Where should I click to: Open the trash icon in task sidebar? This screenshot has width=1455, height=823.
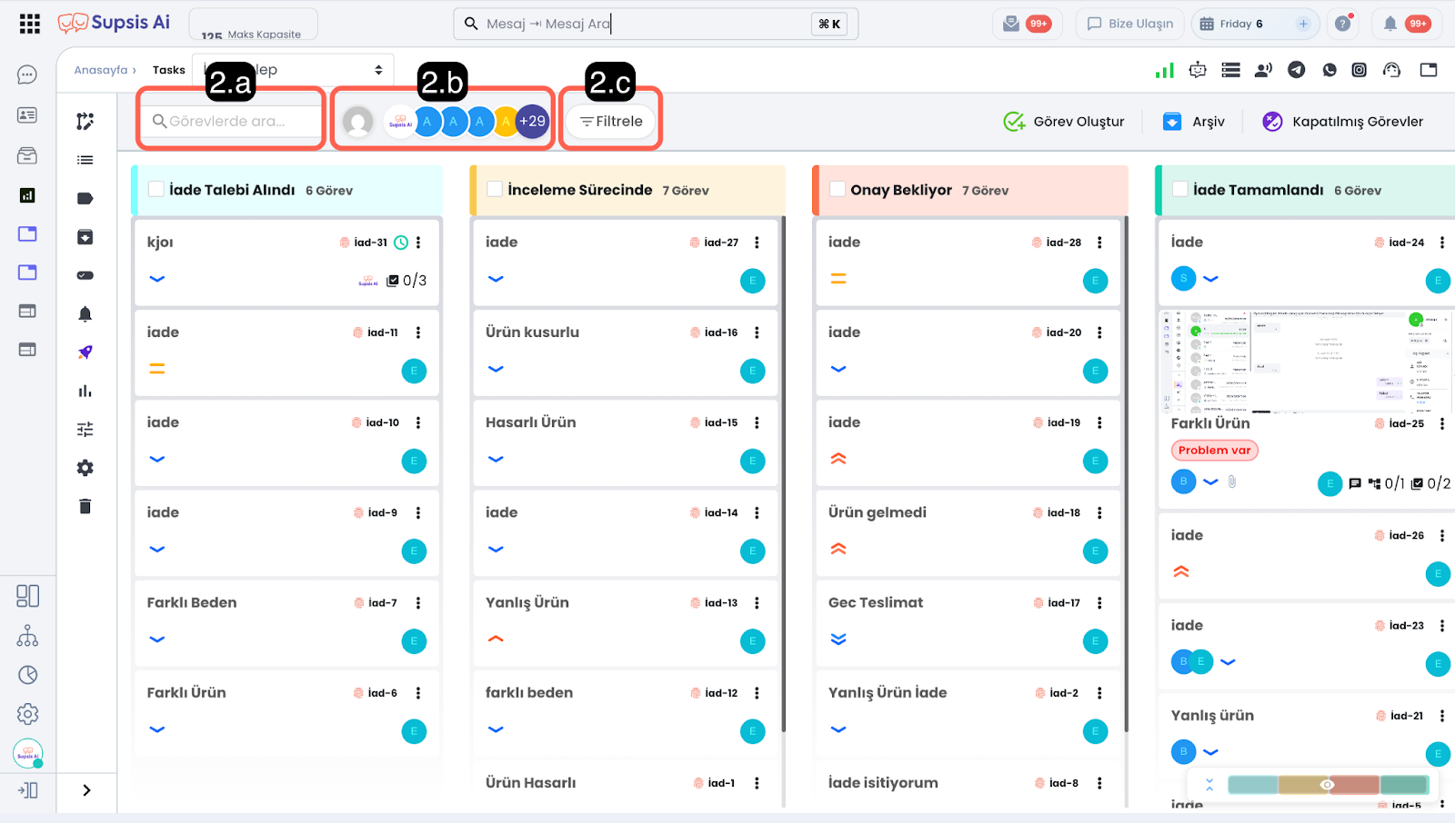pyautogui.click(x=85, y=507)
